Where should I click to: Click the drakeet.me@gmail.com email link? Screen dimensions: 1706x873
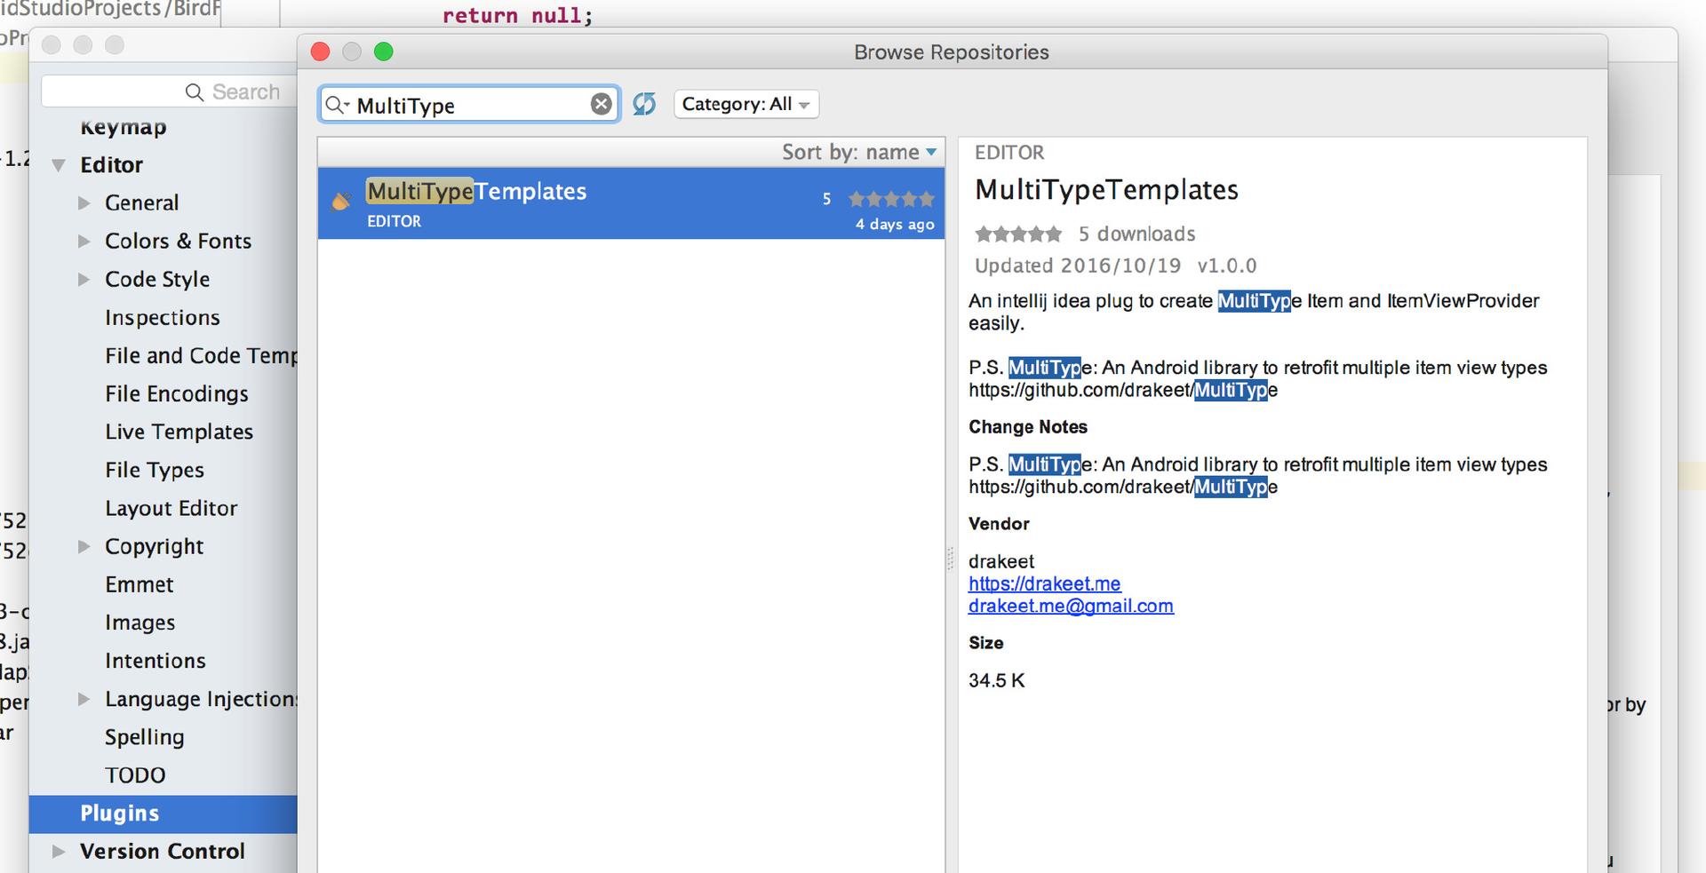tap(1071, 607)
